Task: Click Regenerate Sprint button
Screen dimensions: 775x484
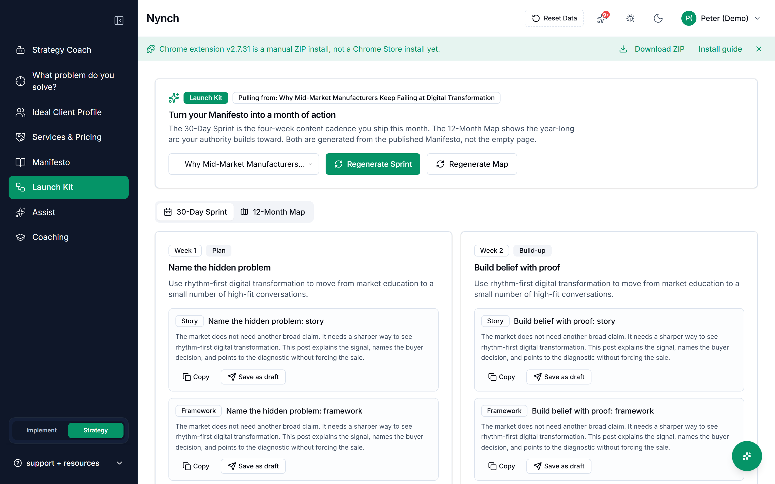Action: tap(373, 164)
